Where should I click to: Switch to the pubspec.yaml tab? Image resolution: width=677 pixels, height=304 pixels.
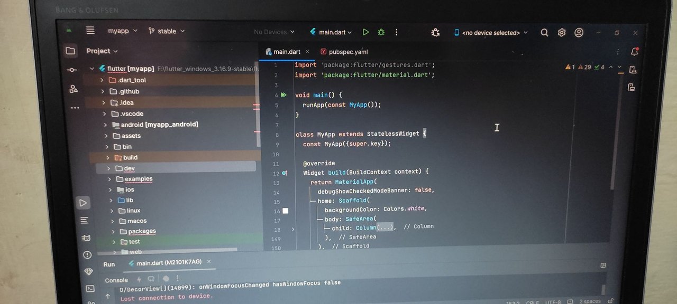coord(344,52)
